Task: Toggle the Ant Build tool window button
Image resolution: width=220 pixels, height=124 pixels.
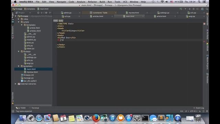Action: tap(207, 34)
